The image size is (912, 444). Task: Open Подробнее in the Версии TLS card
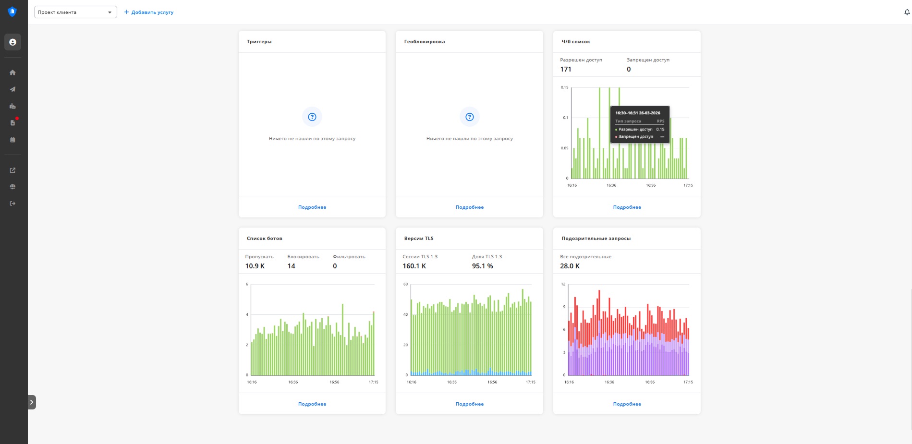click(470, 404)
